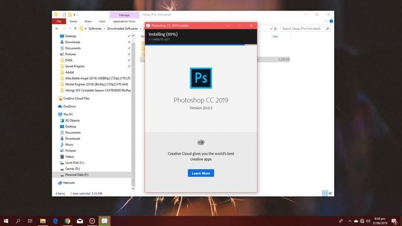Open Games (D:) drive
Screen dimensions: 402x226
point(72,169)
